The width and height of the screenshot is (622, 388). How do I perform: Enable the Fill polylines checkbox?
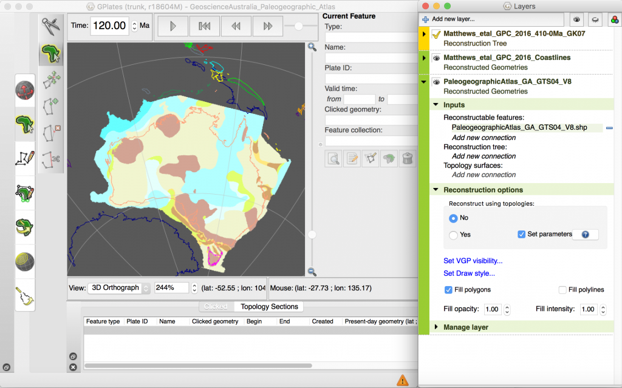562,290
